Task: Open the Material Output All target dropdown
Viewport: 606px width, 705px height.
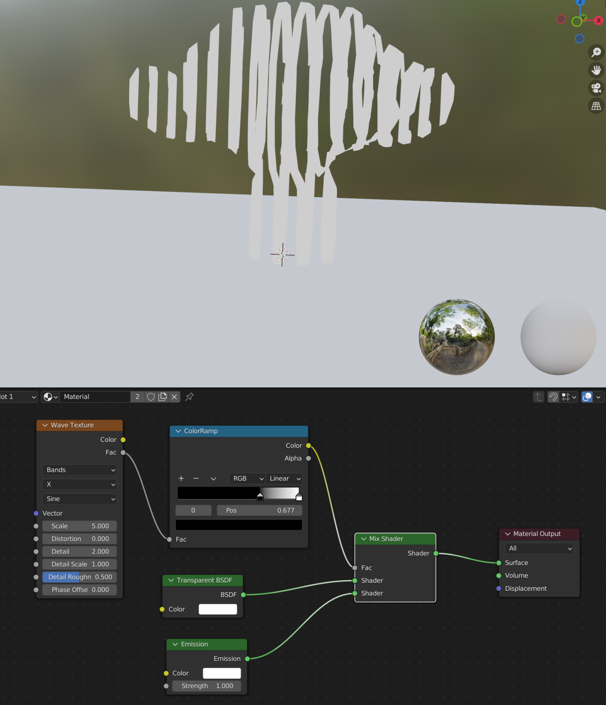Action: pos(539,548)
